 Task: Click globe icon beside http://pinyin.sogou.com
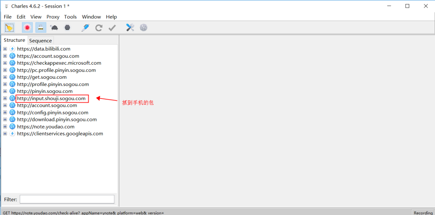(x=12, y=91)
